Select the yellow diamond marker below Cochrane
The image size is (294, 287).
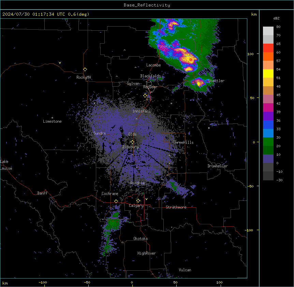tap(116, 201)
